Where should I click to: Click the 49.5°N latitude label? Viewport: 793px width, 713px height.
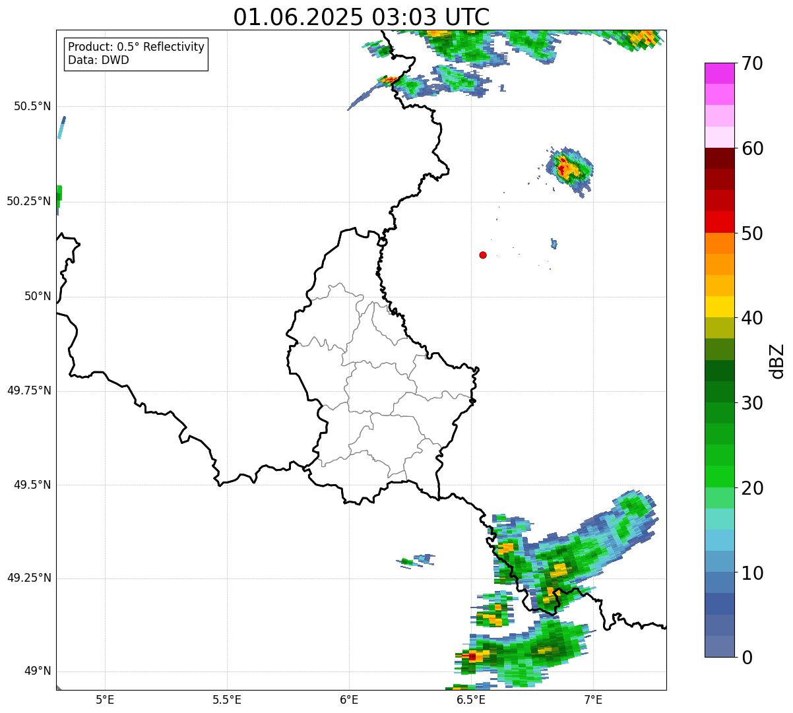[32, 485]
